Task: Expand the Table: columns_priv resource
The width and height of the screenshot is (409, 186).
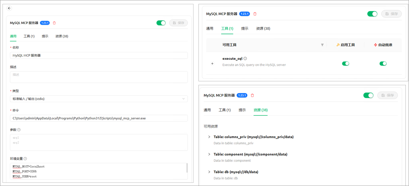Action: [209, 137]
